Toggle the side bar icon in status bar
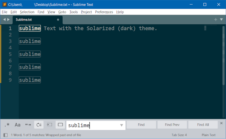Image resolution: width=226 pixels, height=139 pixels. [x=6, y=135]
